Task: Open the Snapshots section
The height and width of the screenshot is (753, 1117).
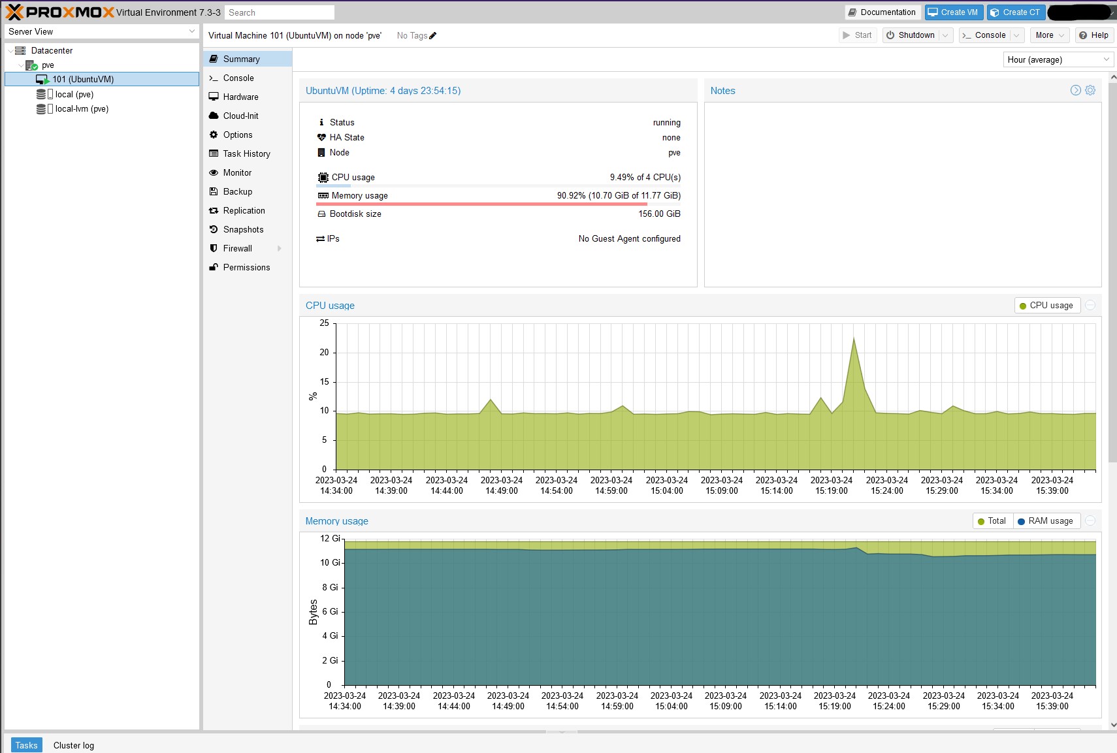Action: click(243, 230)
